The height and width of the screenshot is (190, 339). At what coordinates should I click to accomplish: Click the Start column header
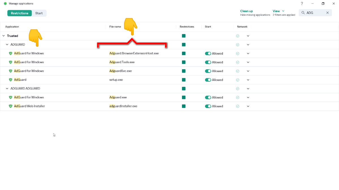(x=208, y=27)
